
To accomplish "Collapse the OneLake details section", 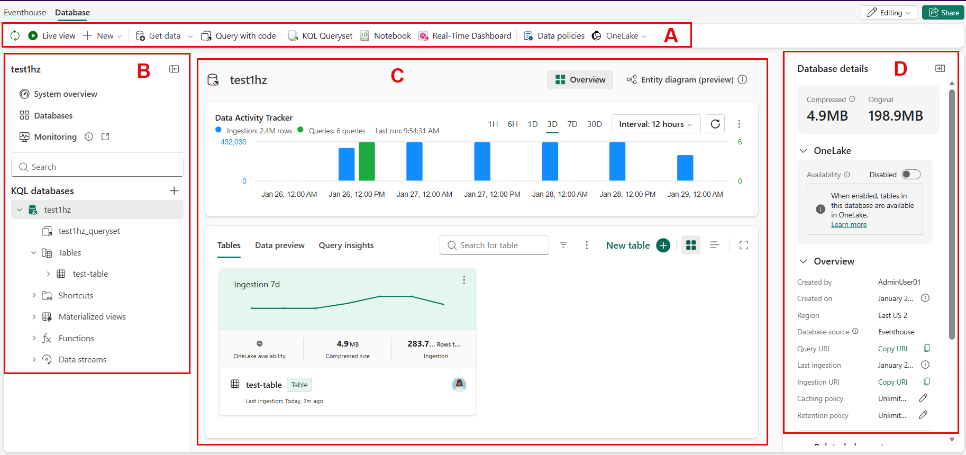I will pos(803,151).
